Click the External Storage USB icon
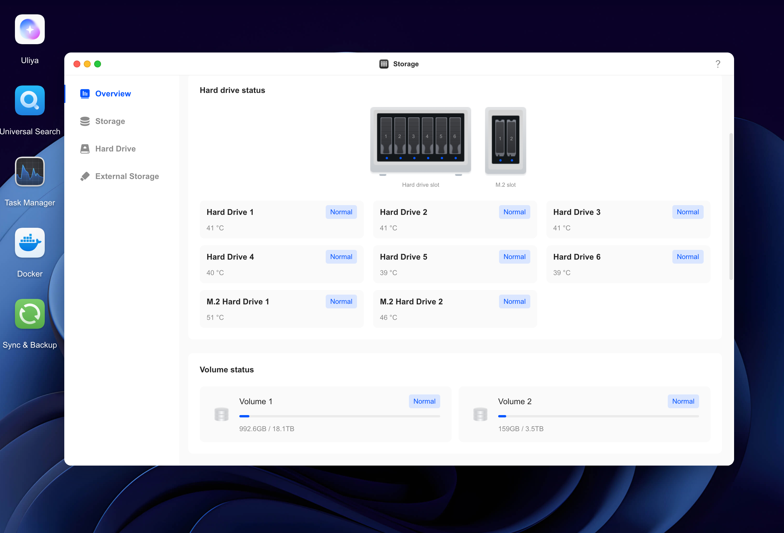 (x=85, y=176)
